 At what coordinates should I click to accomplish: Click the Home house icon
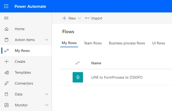click(x=6, y=29)
